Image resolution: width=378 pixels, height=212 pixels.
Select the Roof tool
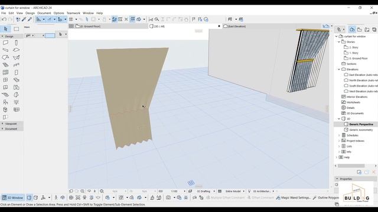(x=5, y=58)
